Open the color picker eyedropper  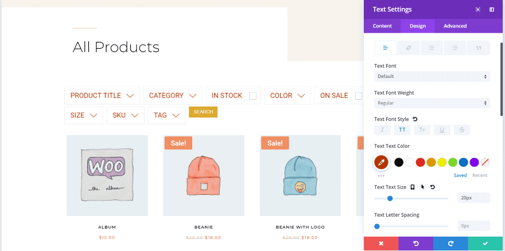(381, 162)
